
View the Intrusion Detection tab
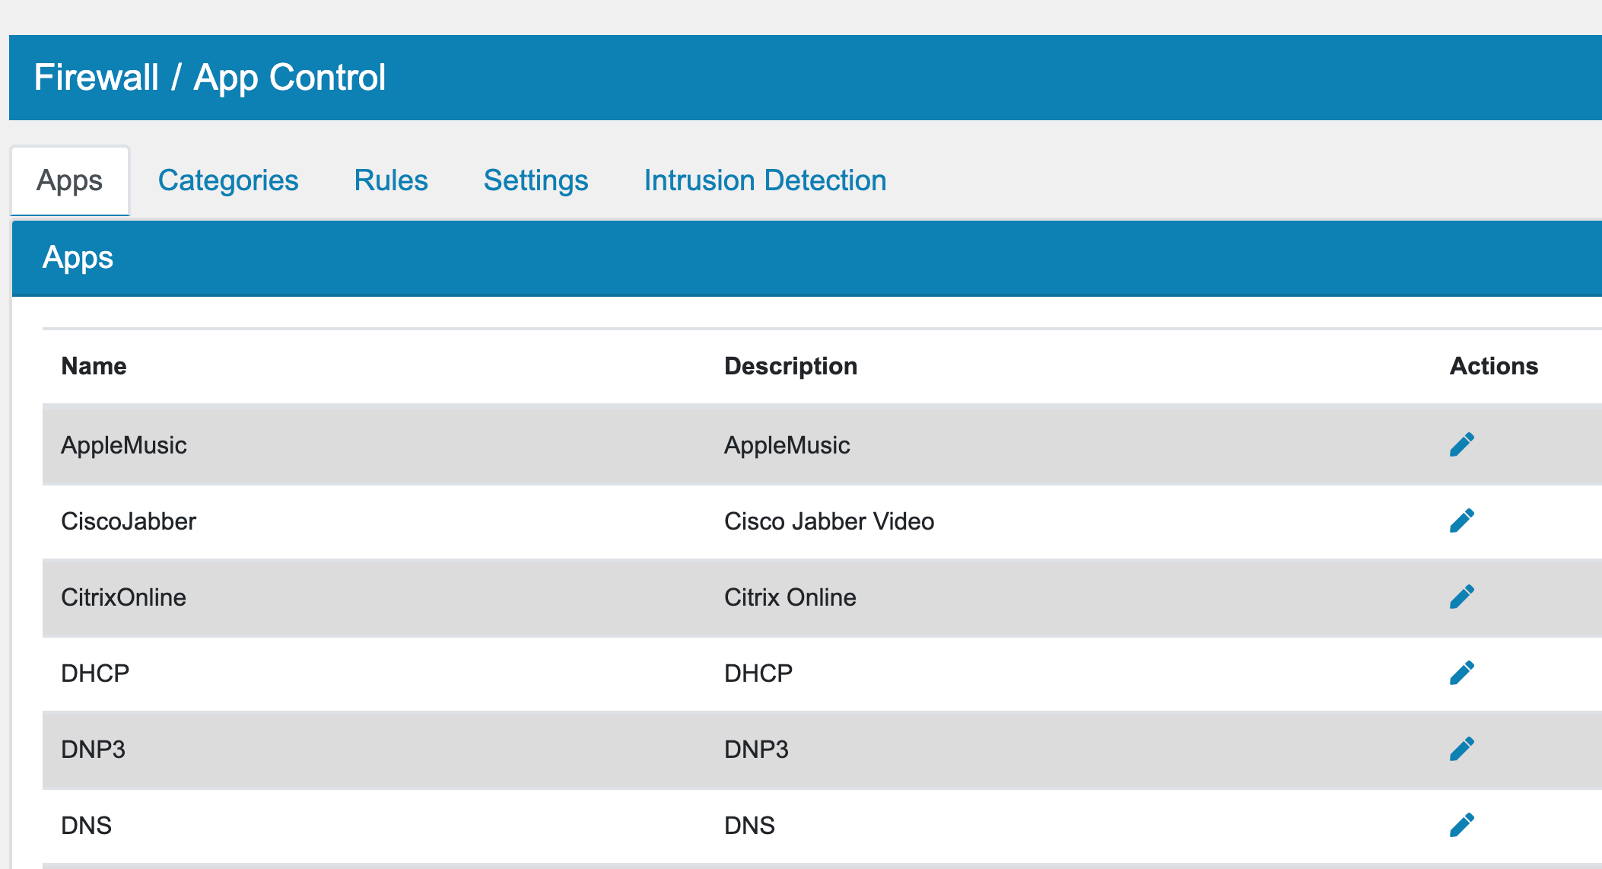click(x=764, y=180)
